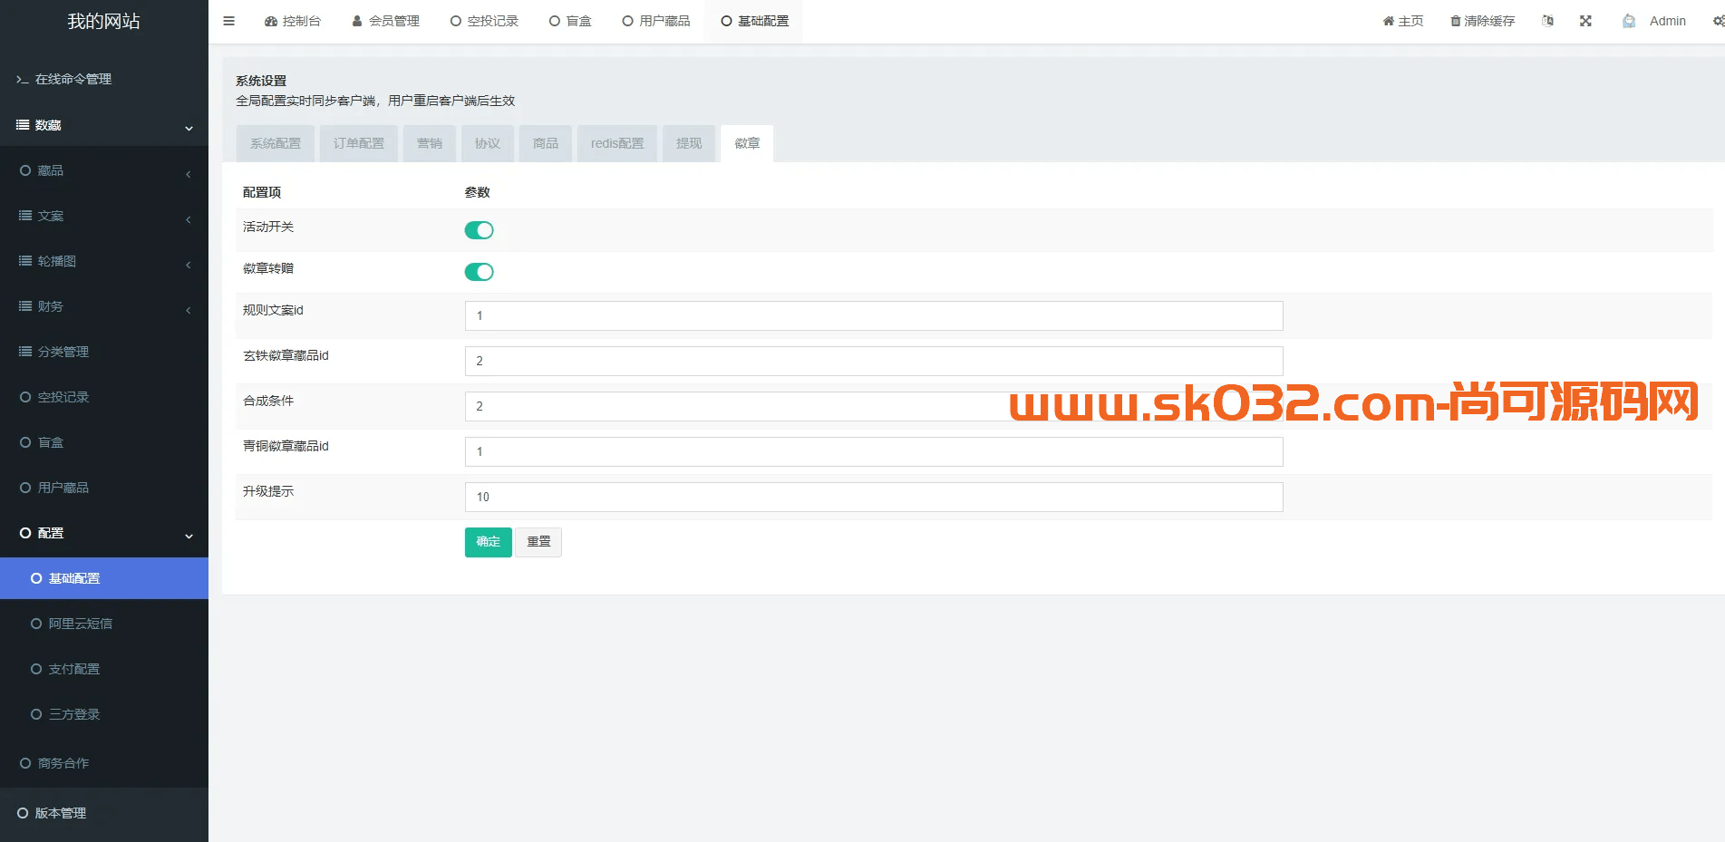Click into the 合成条件 input field
The height and width of the screenshot is (842, 1725).
874,406
